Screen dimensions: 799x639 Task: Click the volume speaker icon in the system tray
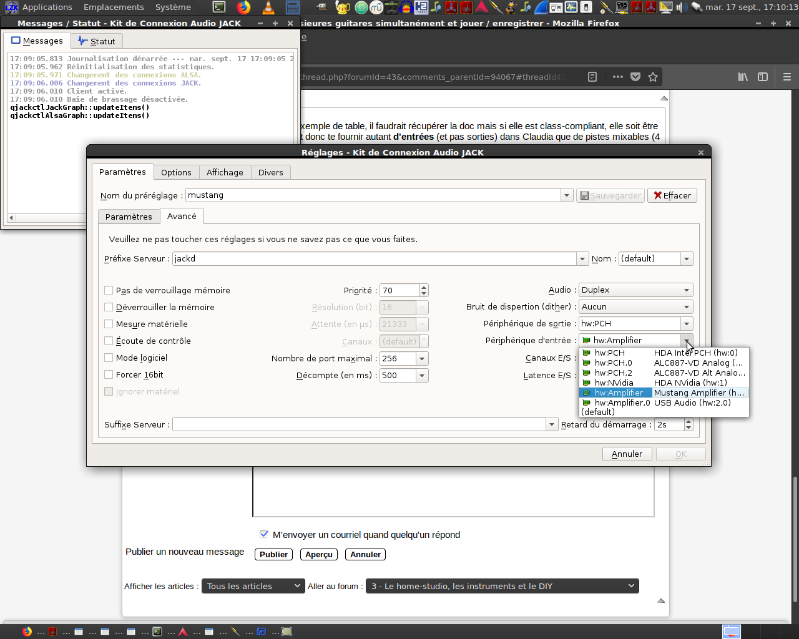[681, 7]
